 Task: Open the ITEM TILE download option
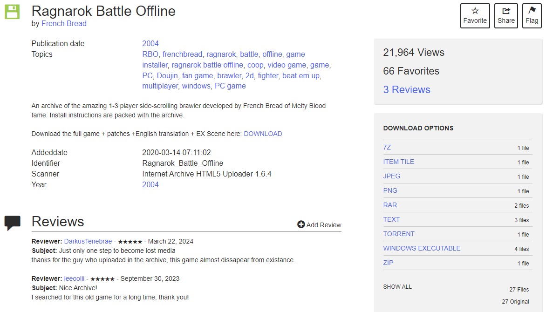pyautogui.click(x=398, y=162)
